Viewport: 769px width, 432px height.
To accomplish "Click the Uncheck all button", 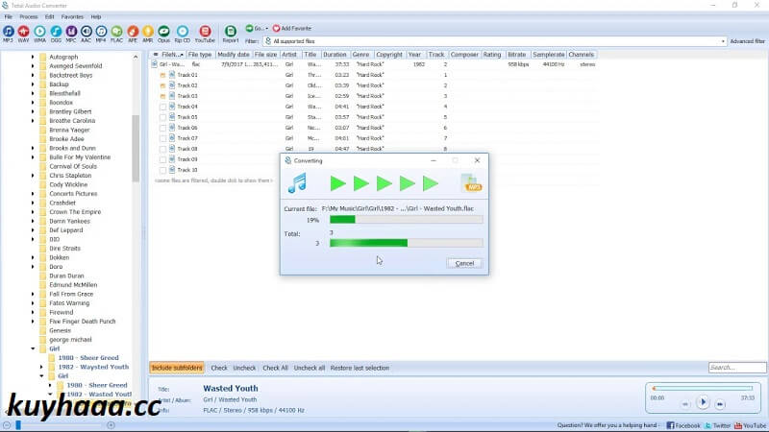I will coord(309,368).
